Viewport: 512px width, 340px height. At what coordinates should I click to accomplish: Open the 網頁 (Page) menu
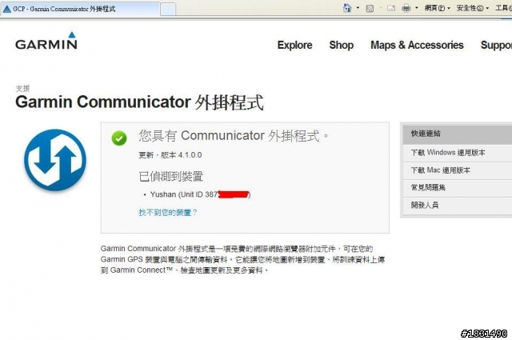click(x=438, y=8)
